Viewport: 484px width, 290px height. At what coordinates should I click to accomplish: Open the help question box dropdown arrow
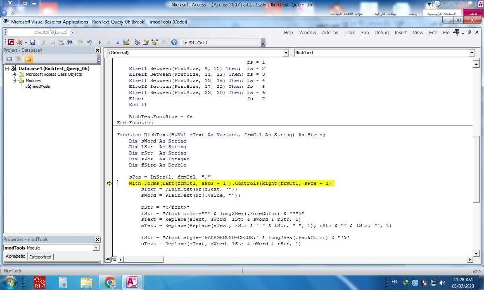click(72, 32)
